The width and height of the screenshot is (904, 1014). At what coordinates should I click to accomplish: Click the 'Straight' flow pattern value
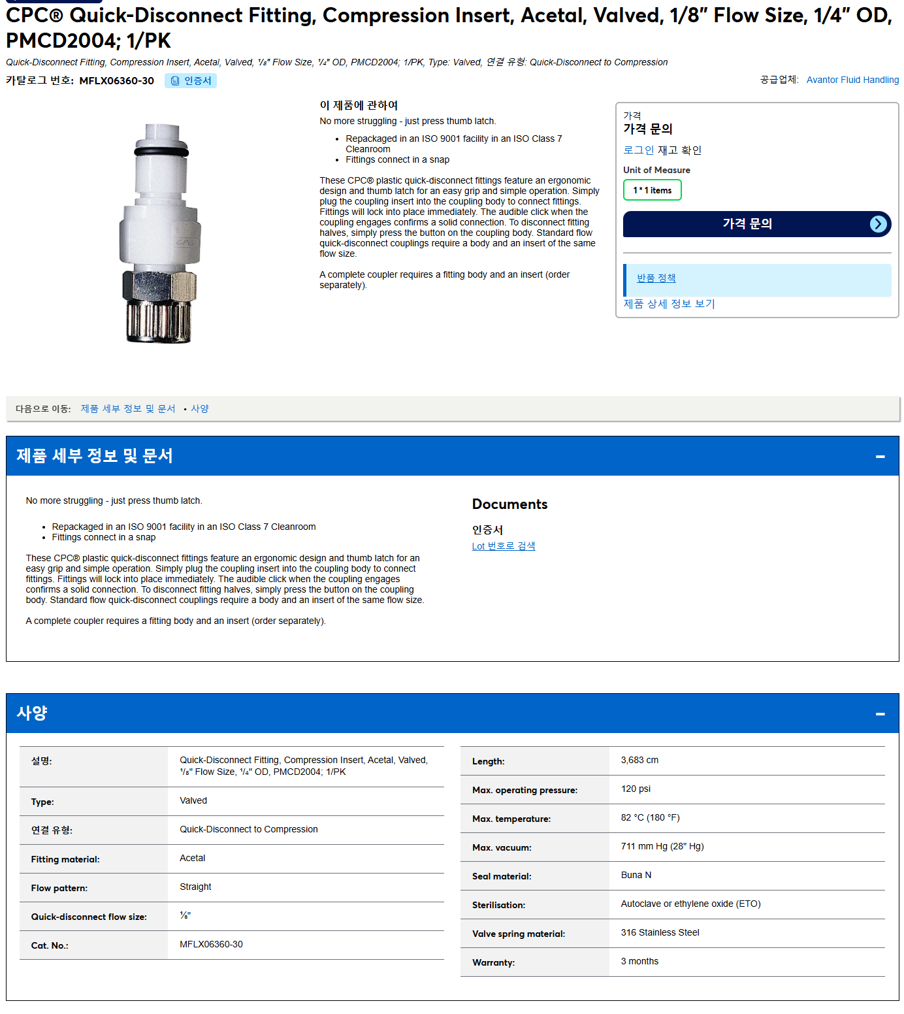pos(195,887)
